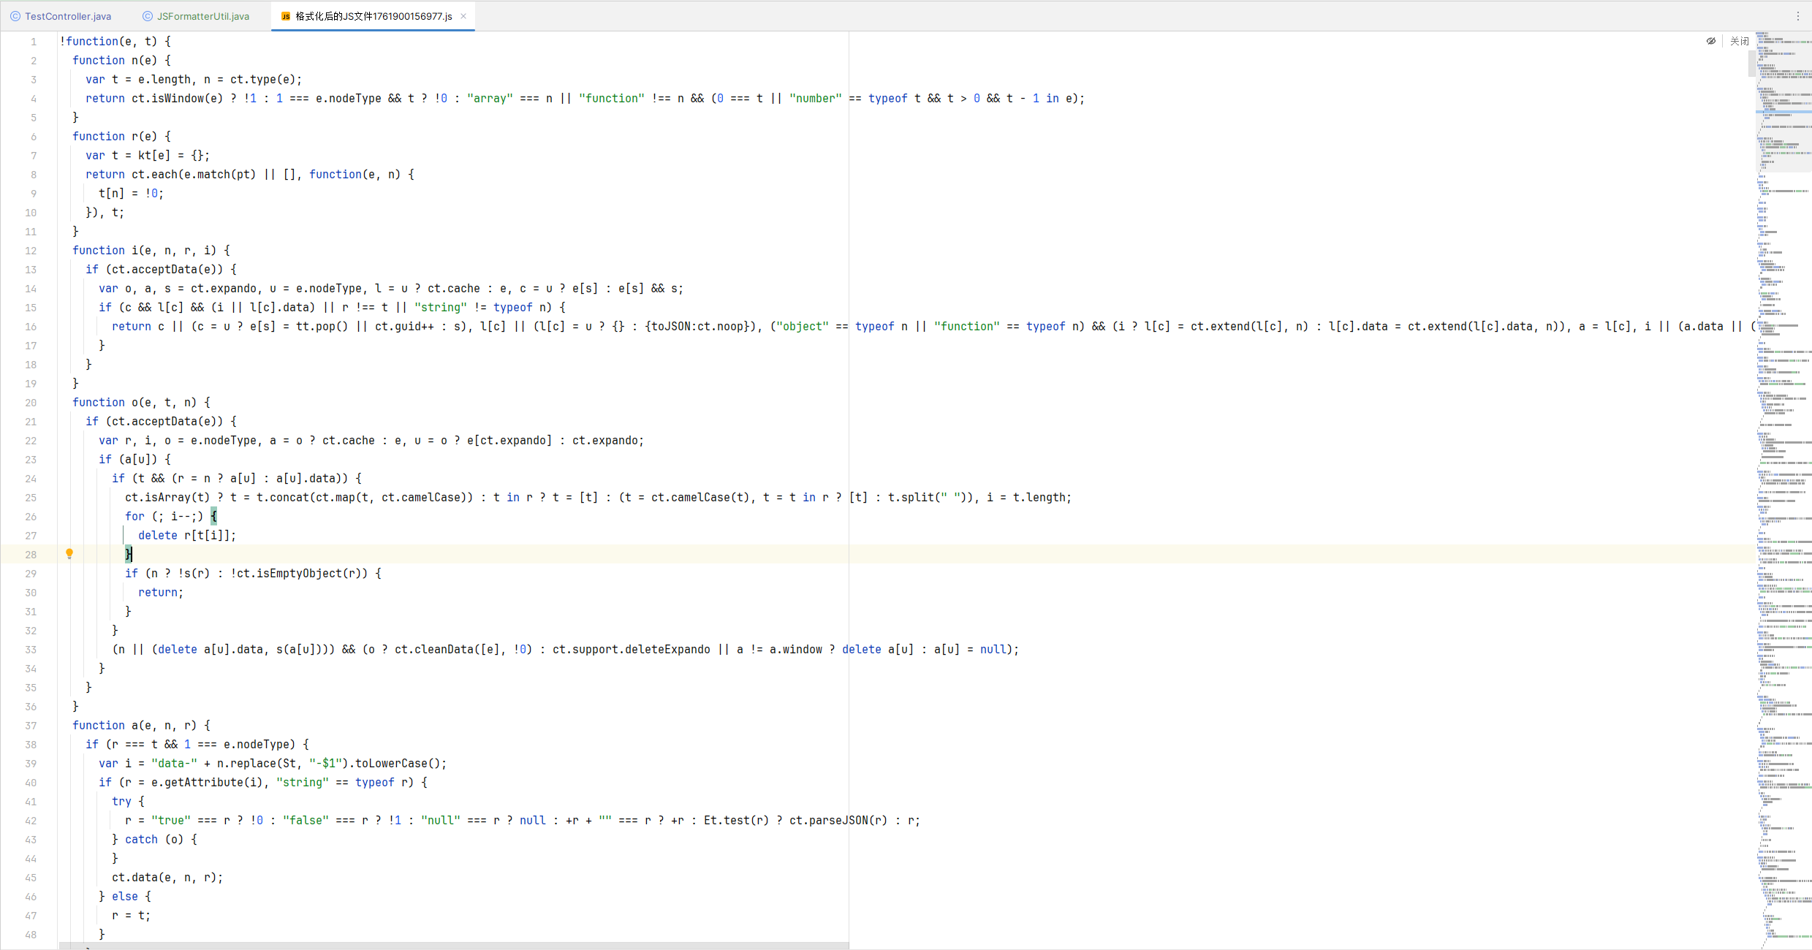This screenshot has height=950, width=1812.
Task: Click the code minimap on the right
Action: click(x=1783, y=438)
